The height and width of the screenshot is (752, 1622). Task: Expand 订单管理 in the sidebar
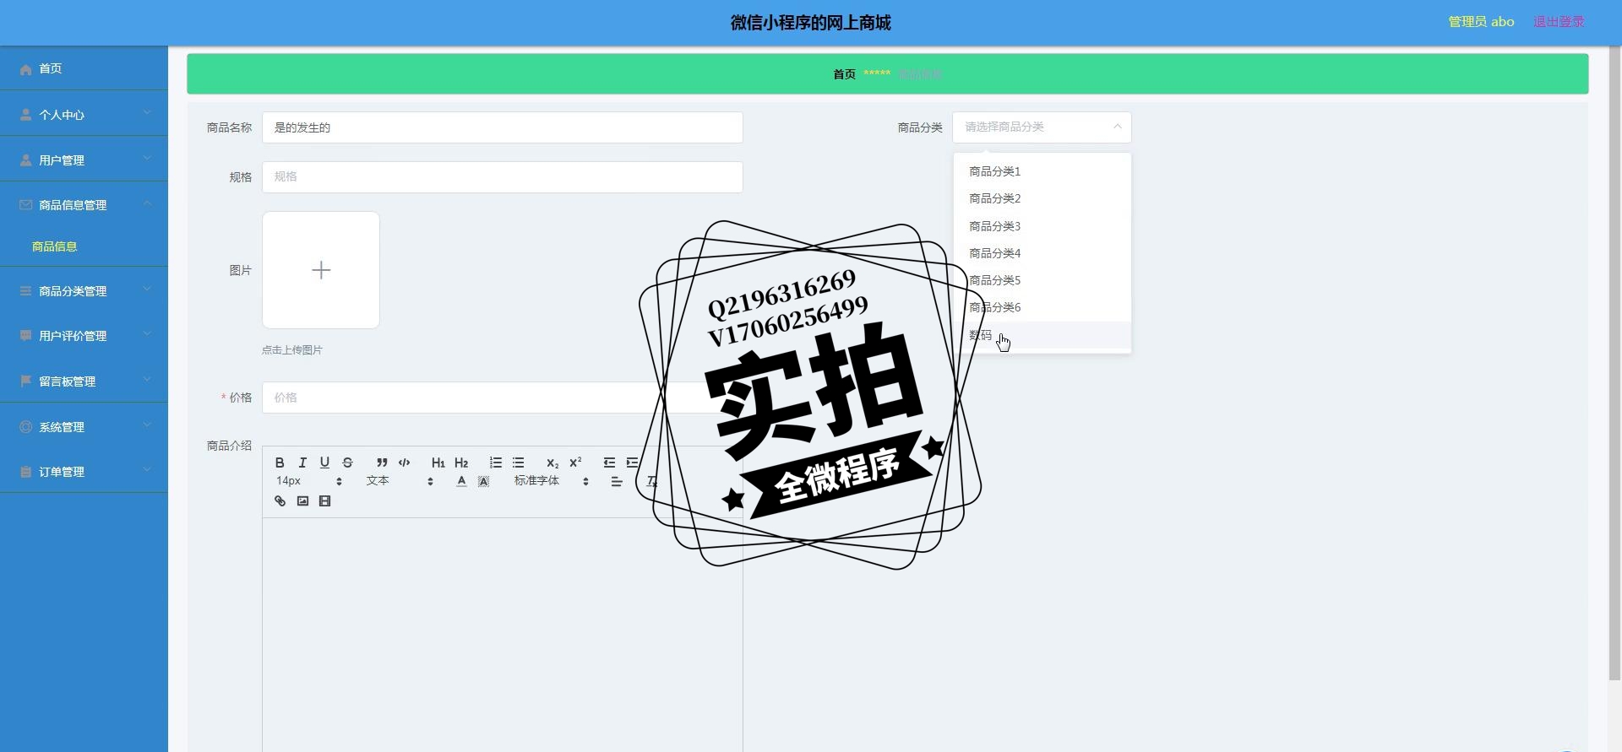coord(84,471)
